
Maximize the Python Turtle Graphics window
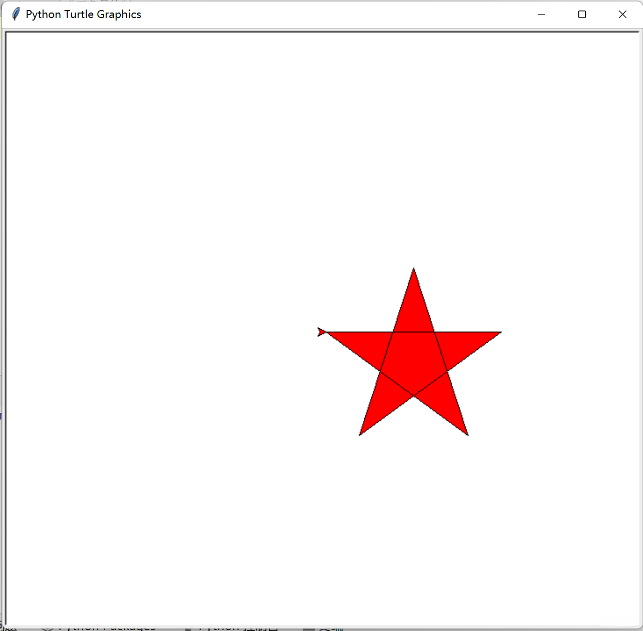(582, 15)
